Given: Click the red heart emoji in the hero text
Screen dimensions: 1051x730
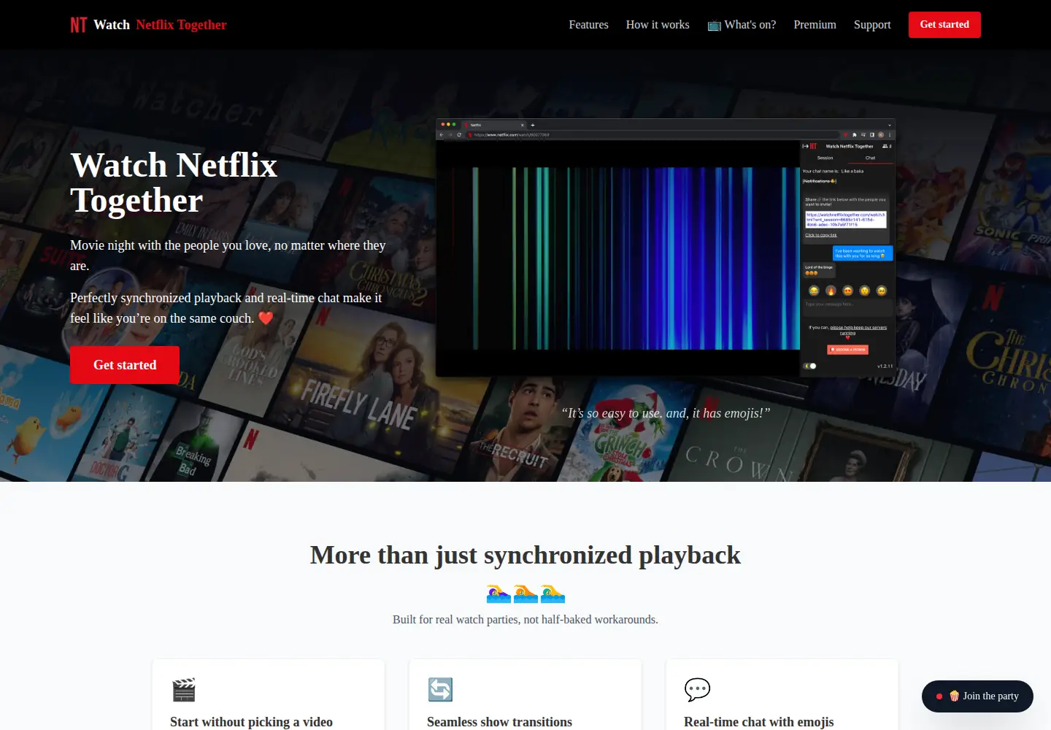Looking at the screenshot, I should [x=266, y=318].
